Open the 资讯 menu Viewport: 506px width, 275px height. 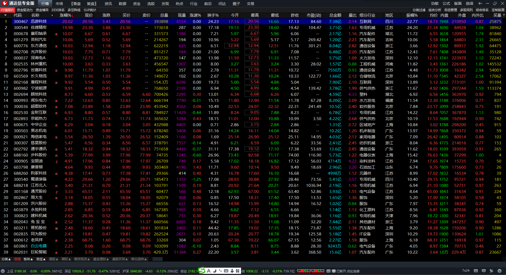108,4
